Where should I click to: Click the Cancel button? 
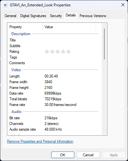point(88,155)
